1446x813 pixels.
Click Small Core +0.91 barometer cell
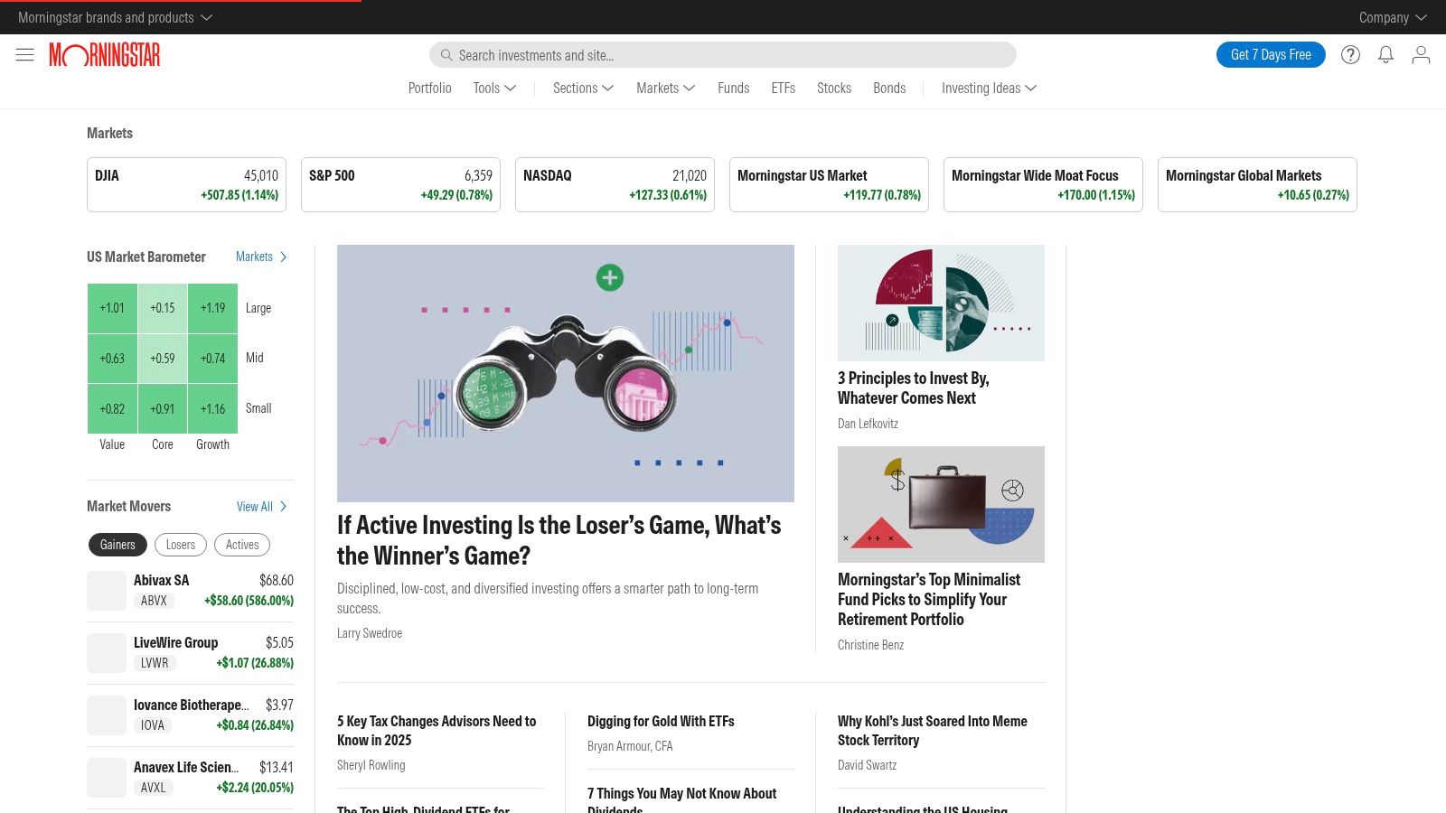click(x=163, y=409)
